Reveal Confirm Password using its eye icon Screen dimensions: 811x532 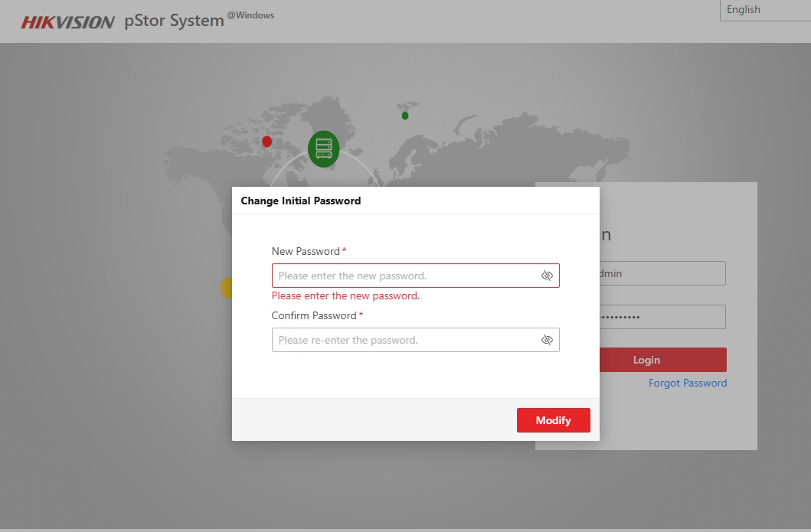pos(547,340)
